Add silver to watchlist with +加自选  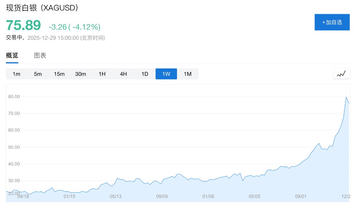pyautogui.click(x=332, y=22)
